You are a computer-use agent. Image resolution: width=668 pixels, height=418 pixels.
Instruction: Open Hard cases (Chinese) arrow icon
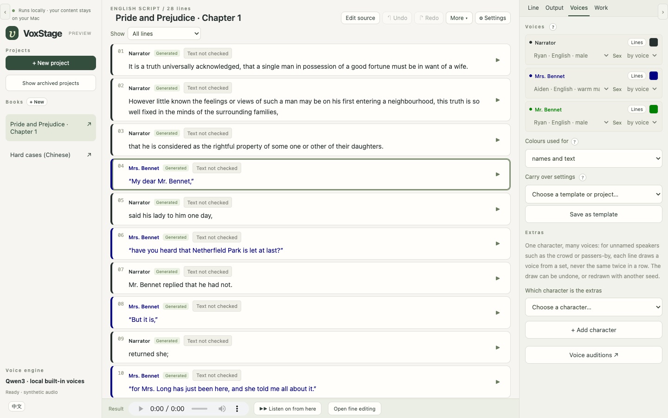tap(89, 155)
